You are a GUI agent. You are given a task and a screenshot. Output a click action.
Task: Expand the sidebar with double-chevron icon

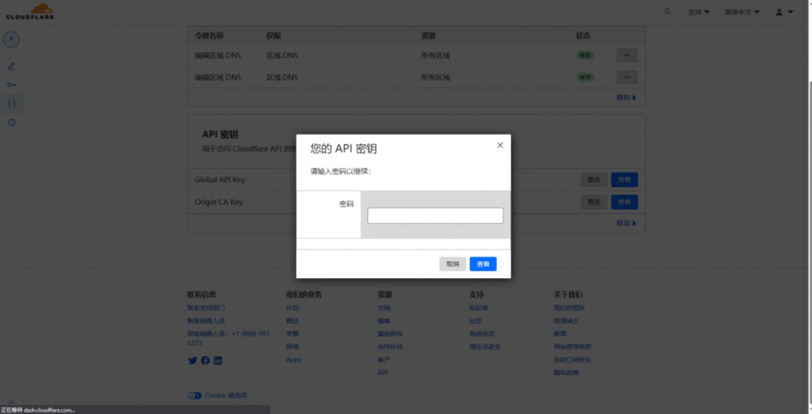point(11,401)
